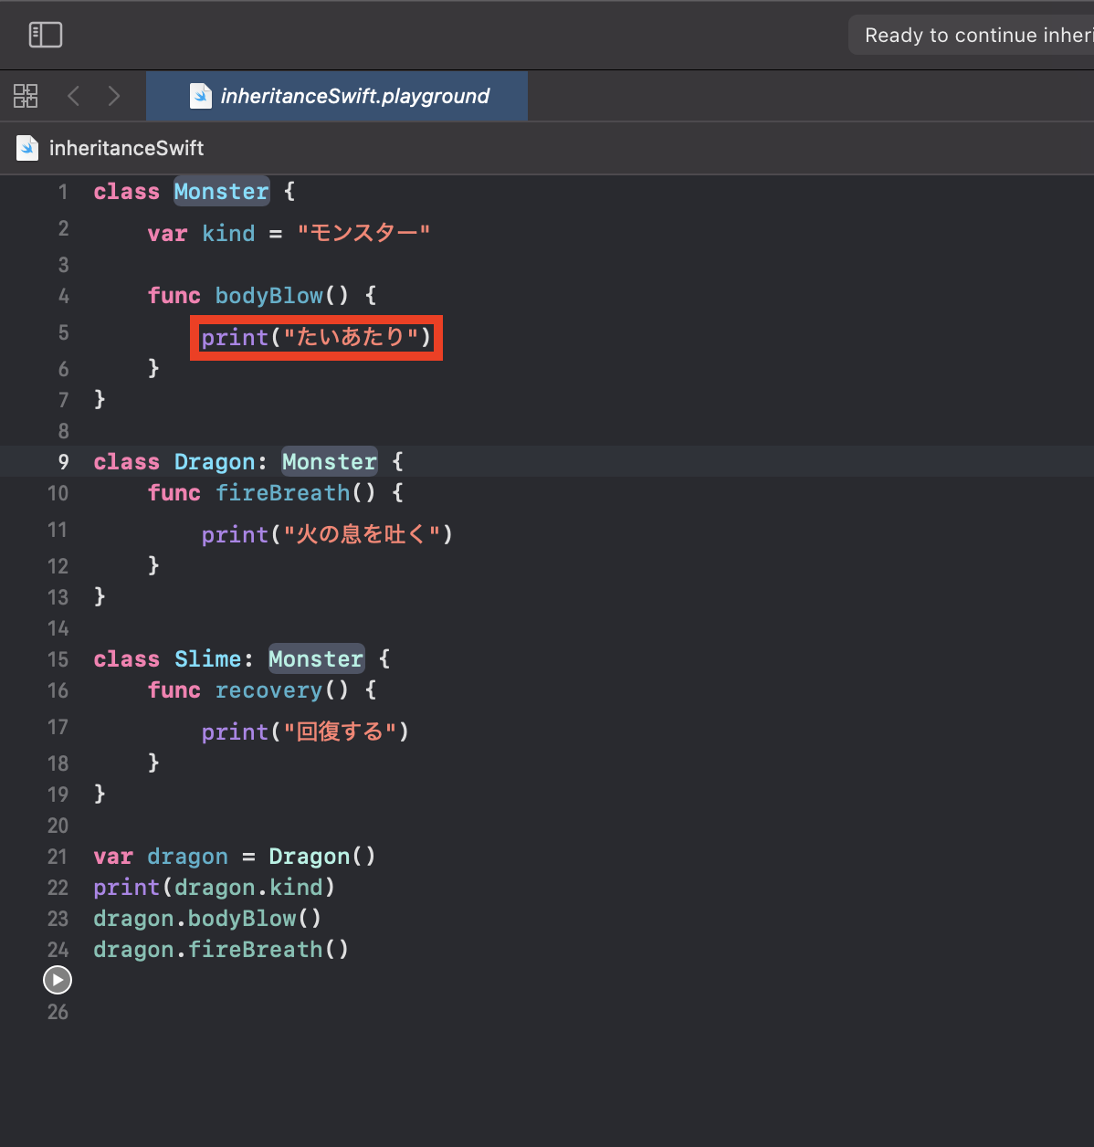Toggle the navigator sidebar panel icon
This screenshot has height=1147, width=1094.
[x=46, y=35]
